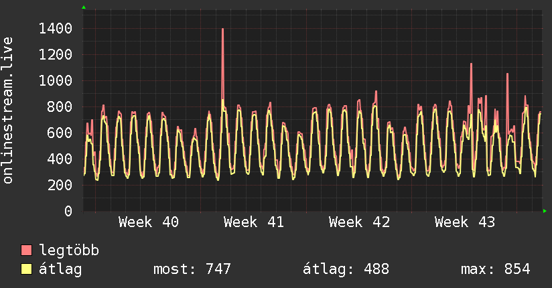Click the 800 y-axis label
Viewport: 552px width, 288px height.
(x=60, y=106)
